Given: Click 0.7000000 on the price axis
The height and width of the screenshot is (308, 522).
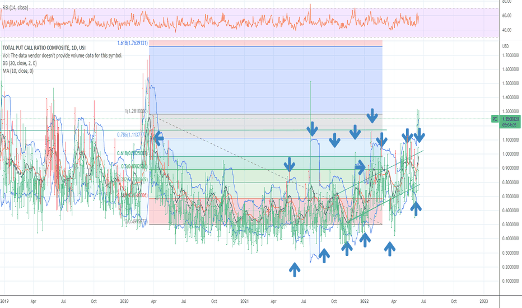Looking at the screenshot, I should pos(510,197).
